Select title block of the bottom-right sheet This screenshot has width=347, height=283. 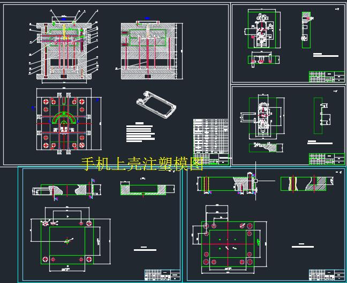[x=327, y=275]
